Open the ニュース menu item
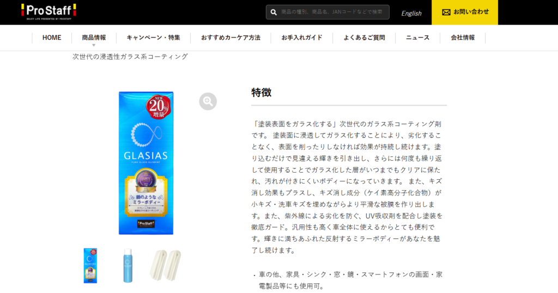The height and width of the screenshot is (293, 558). (418, 38)
